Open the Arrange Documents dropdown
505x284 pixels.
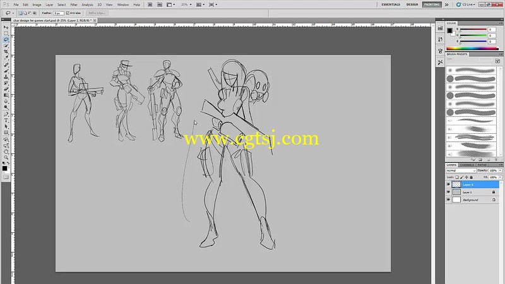[x=201, y=4]
